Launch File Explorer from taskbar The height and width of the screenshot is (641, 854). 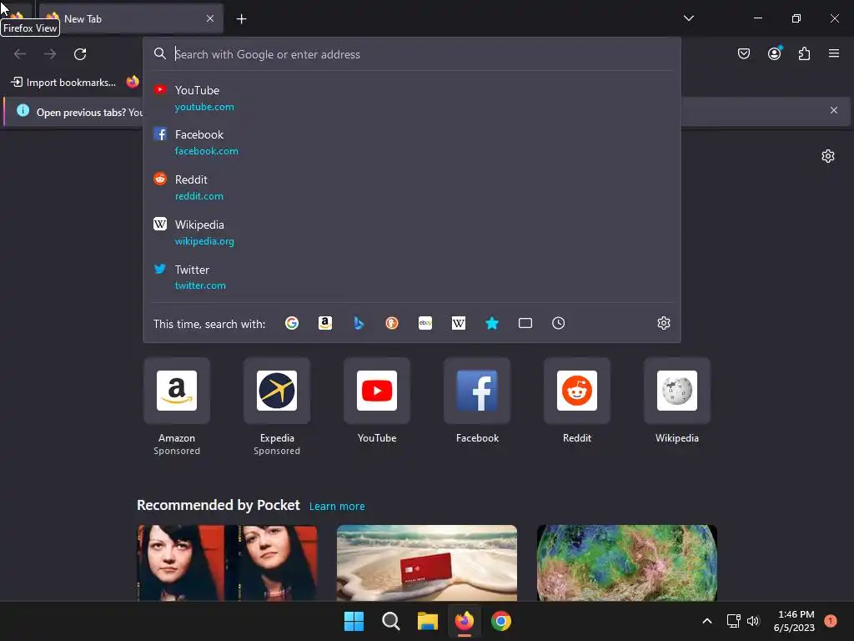pyautogui.click(x=428, y=621)
